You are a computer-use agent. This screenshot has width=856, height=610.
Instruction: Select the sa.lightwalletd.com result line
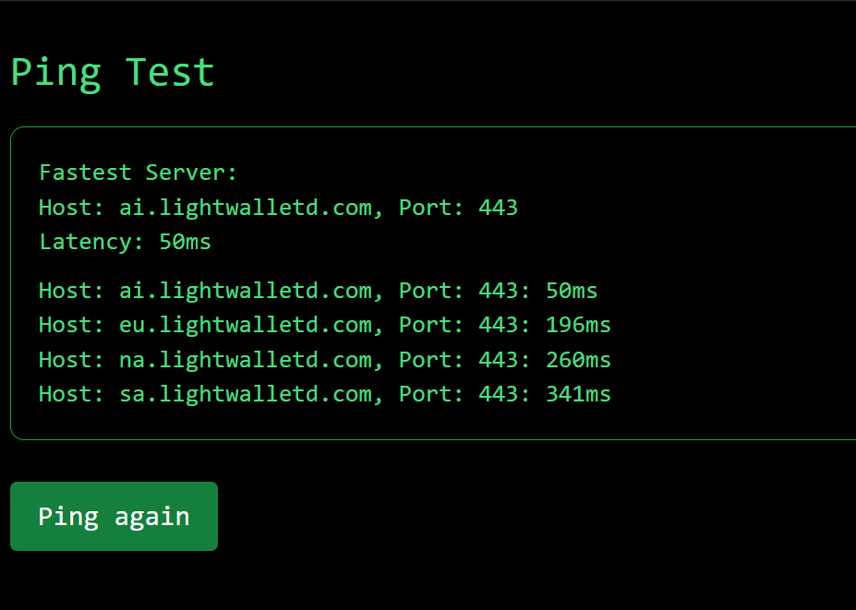click(x=323, y=394)
